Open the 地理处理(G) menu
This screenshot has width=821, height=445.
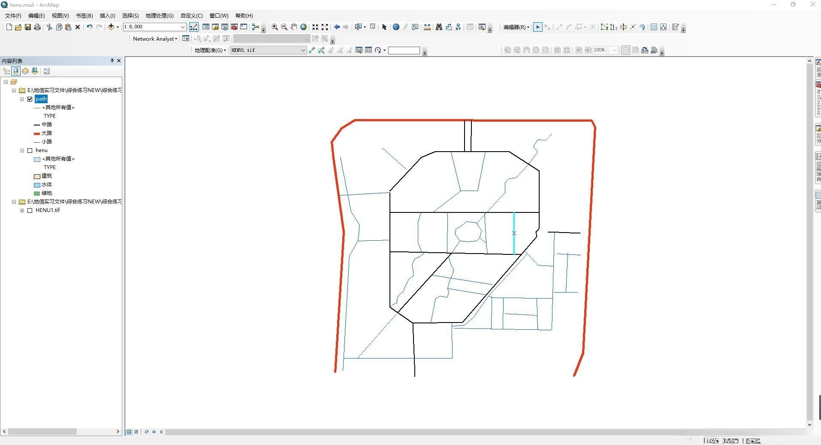coord(159,16)
